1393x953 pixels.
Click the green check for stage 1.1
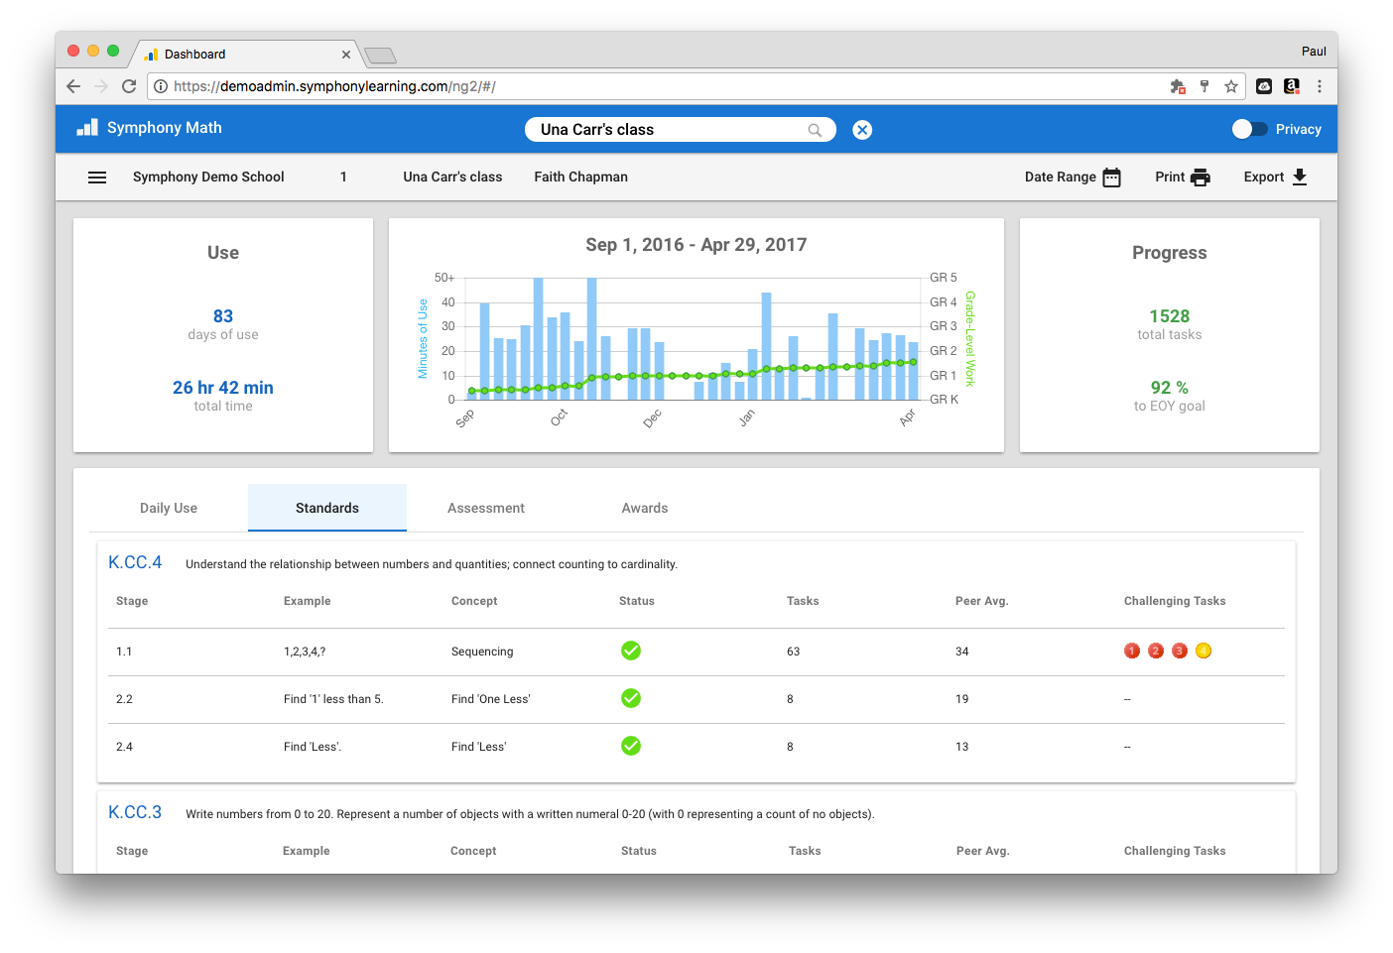(x=631, y=651)
